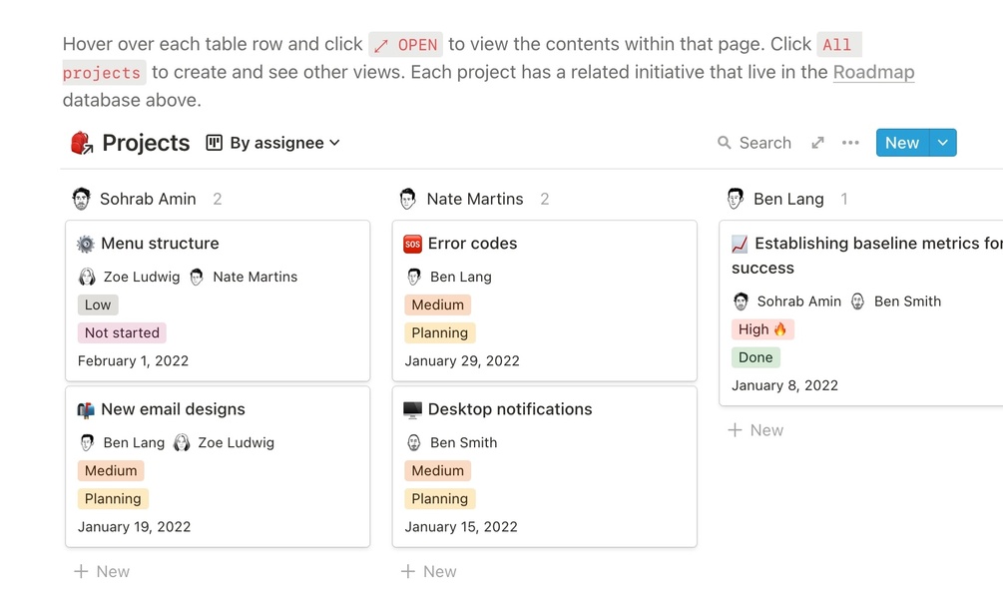1003x604 pixels.
Task: Follow the Roadmap link
Action: 873,72
